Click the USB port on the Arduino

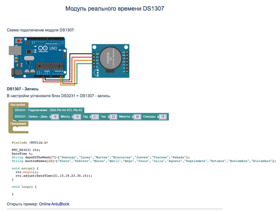coord(12,50)
